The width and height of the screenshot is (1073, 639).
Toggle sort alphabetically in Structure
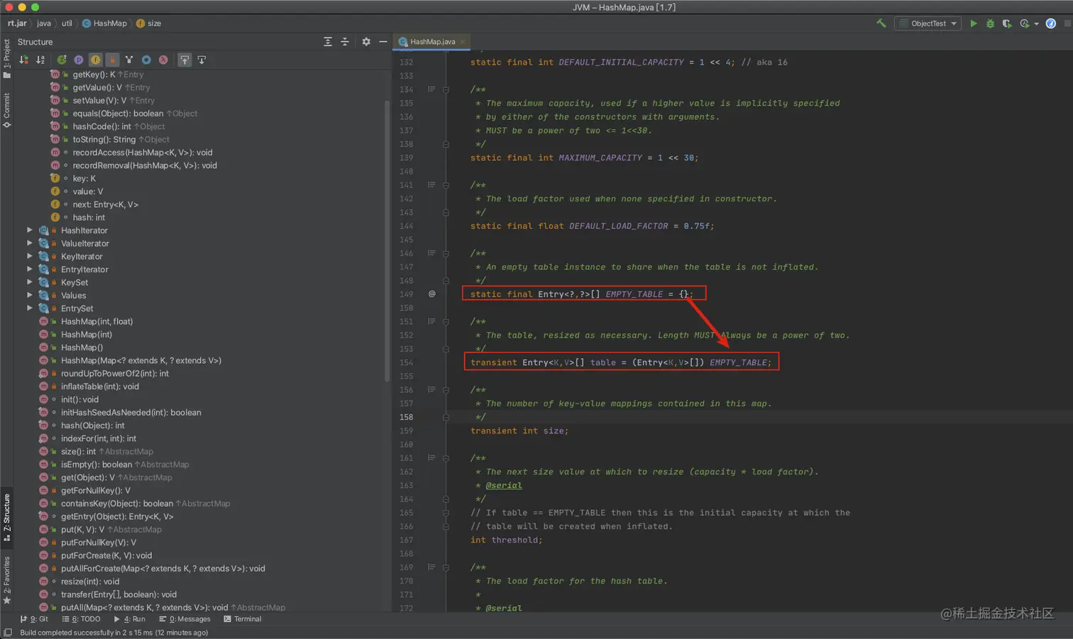[x=41, y=60]
